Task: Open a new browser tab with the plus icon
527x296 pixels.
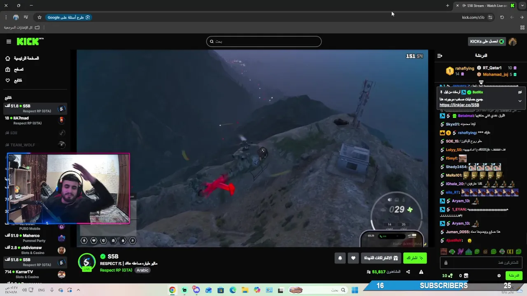Action: coord(448,6)
